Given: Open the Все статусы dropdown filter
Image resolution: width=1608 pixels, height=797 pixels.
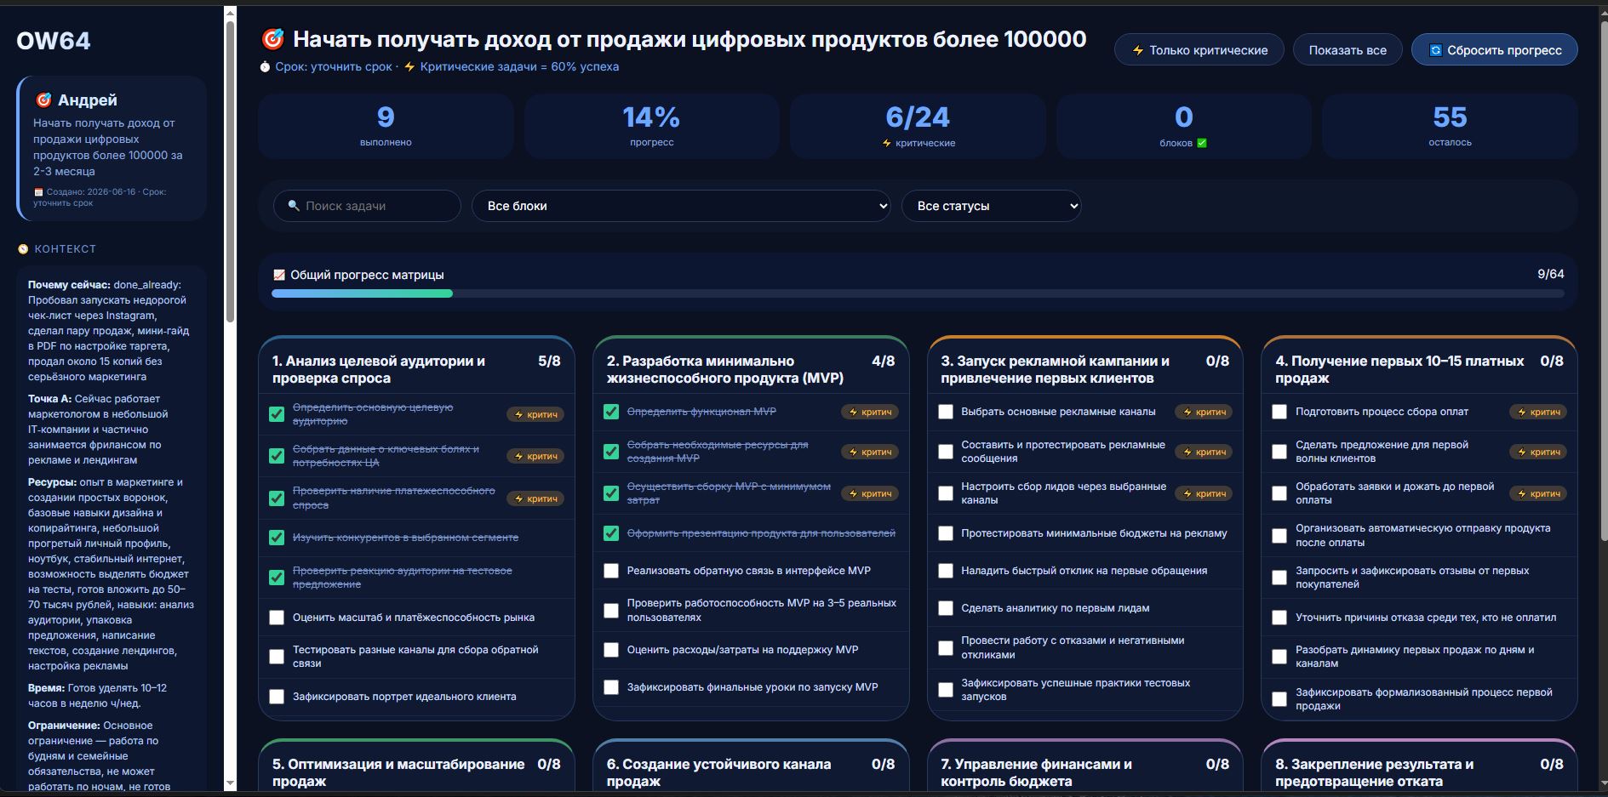Looking at the screenshot, I should 992,206.
